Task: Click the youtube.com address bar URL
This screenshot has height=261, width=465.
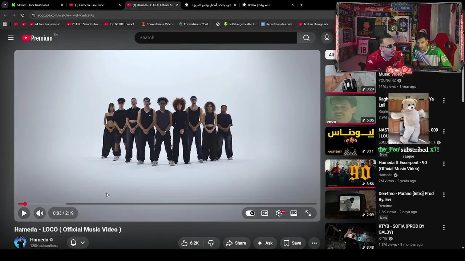Action: pyautogui.click(x=66, y=15)
